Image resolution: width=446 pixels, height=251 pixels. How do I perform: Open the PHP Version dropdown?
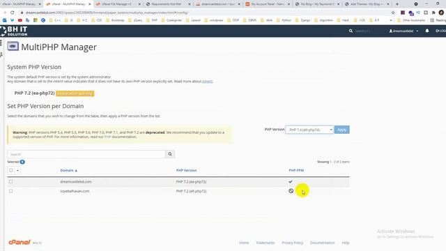click(x=309, y=130)
